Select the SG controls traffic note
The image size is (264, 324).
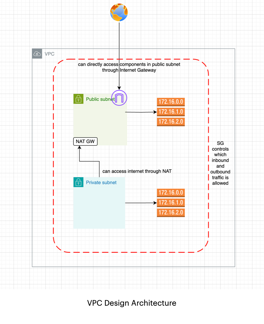[220, 163]
